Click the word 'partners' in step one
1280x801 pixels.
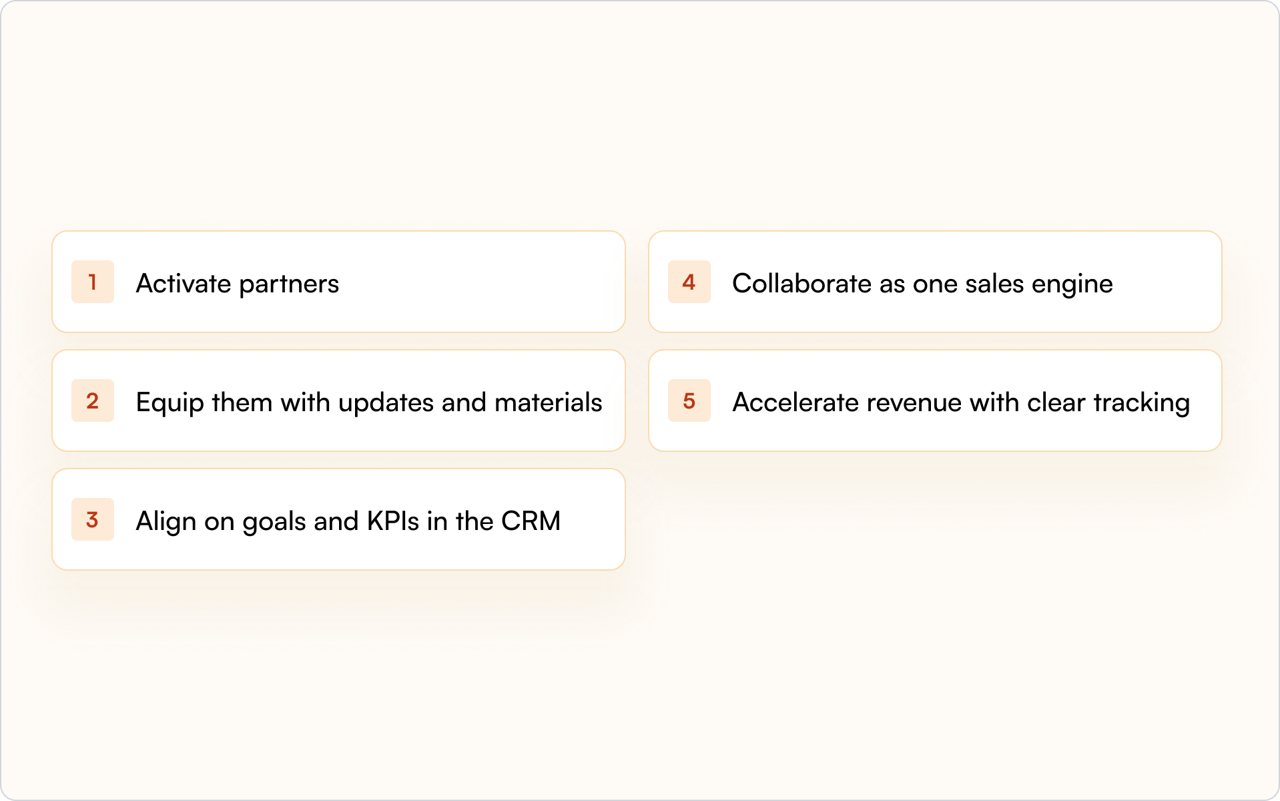[x=289, y=285]
